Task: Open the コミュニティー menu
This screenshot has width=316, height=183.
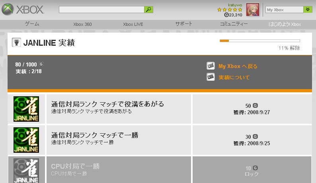Action: (x=234, y=24)
